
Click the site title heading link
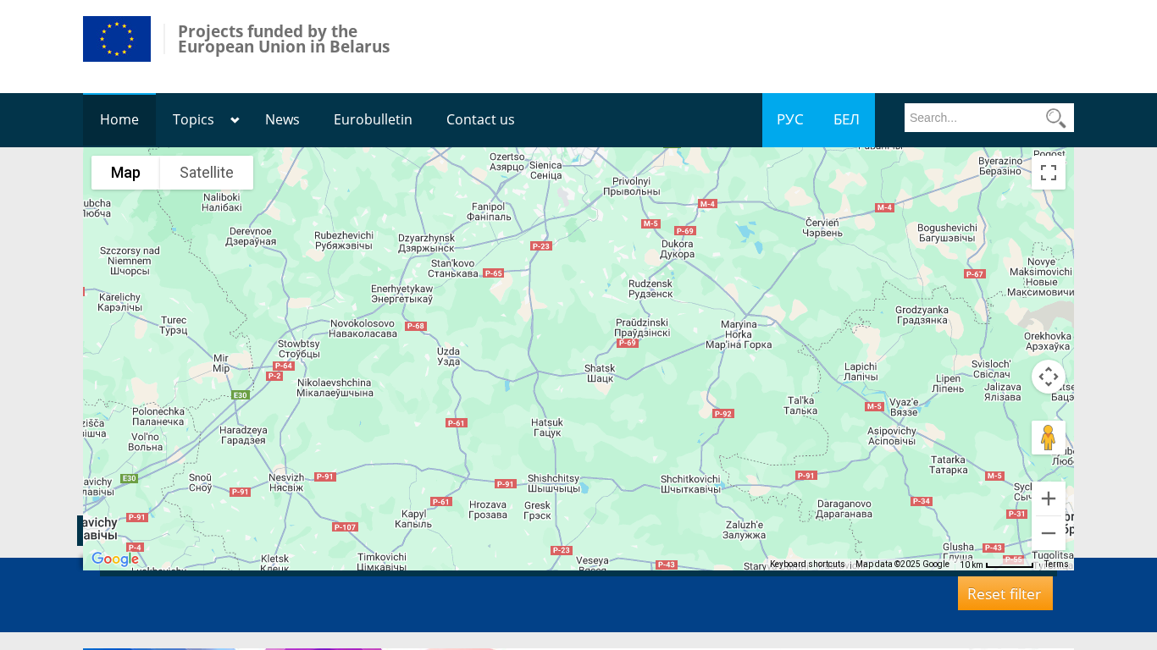(x=284, y=39)
